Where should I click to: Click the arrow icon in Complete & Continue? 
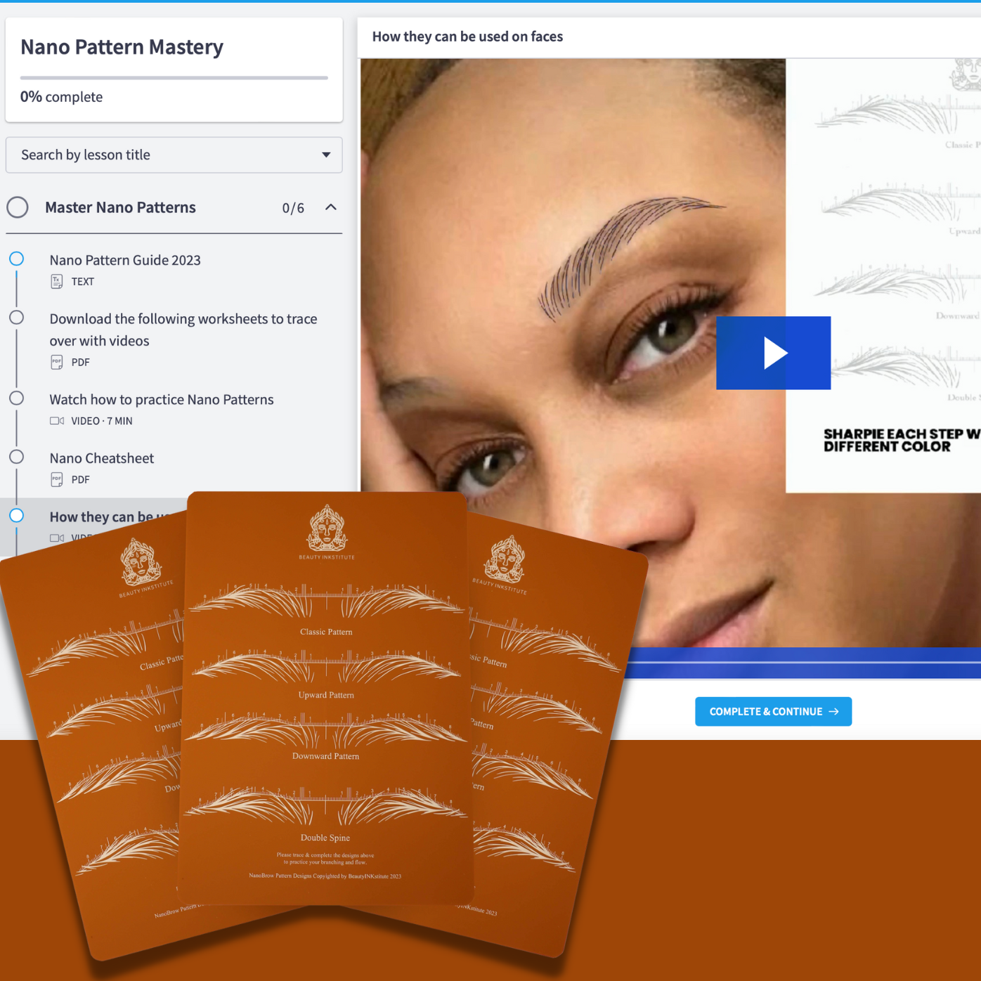[834, 712]
